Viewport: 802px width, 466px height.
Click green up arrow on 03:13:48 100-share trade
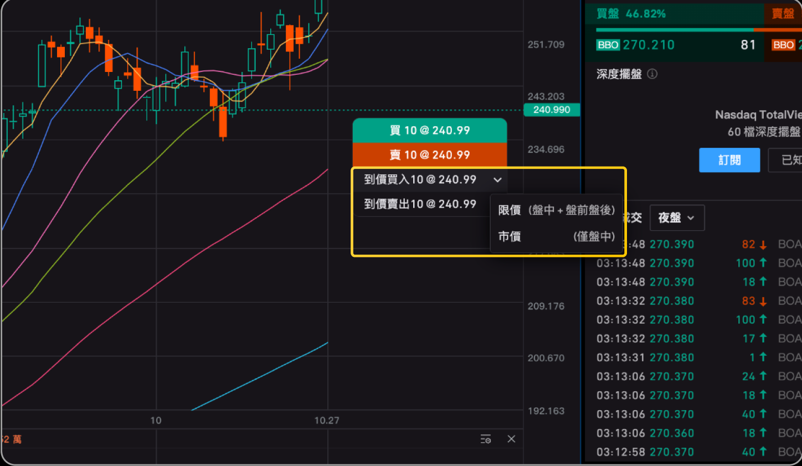763,263
